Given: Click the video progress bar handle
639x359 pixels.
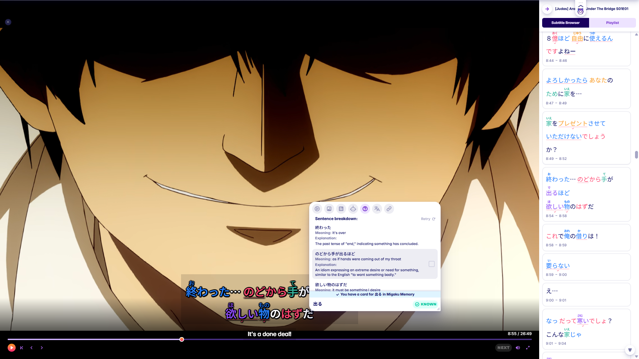Looking at the screenshot, I should [182, 339].
